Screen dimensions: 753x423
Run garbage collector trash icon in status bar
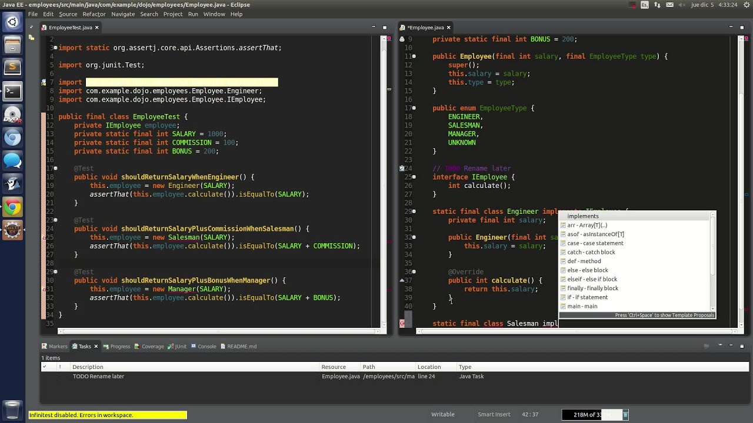click(x=625, y=415)
